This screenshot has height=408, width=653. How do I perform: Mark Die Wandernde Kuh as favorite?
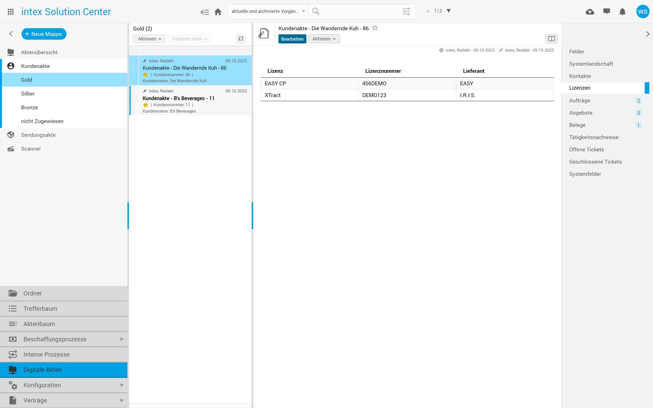point(375,28)
